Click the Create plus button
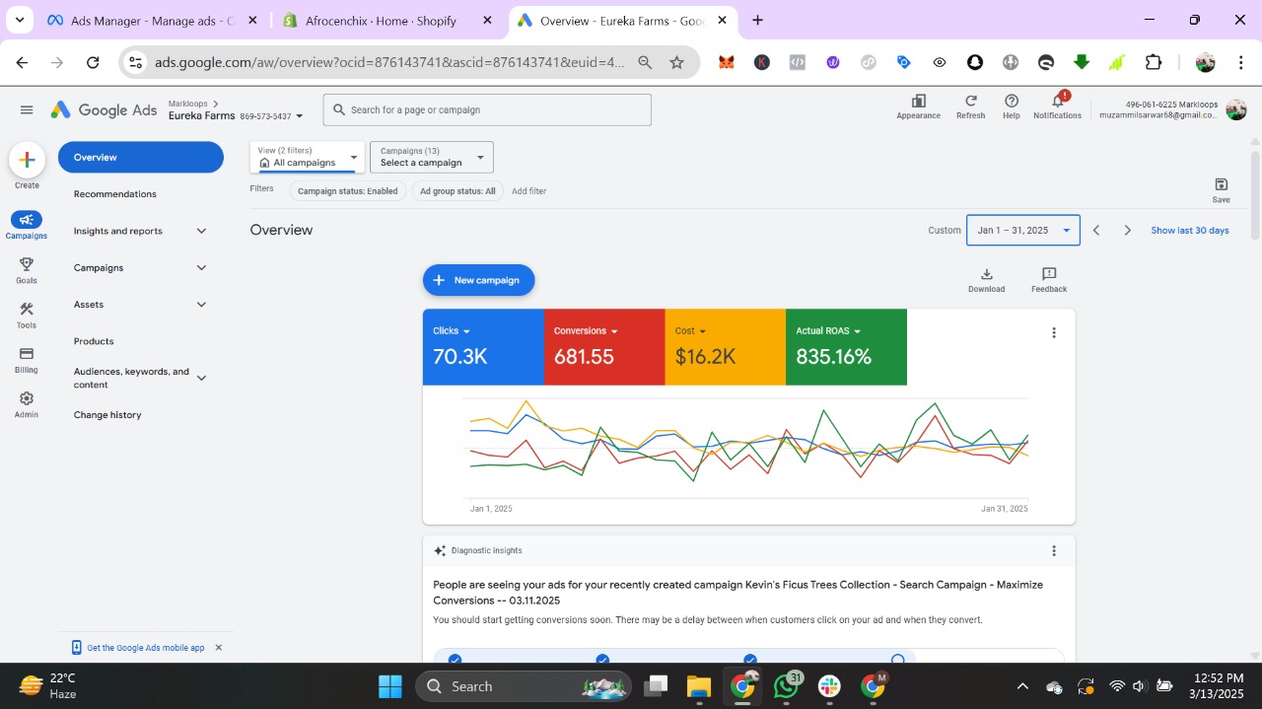The width and height of the screenshot is (1262, 709). click(27, 160)
